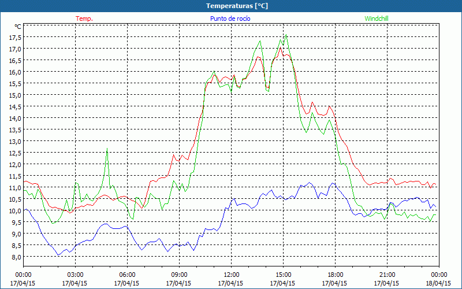
Task: Click the 03:00 time axis label
Action: pos(75,275)
